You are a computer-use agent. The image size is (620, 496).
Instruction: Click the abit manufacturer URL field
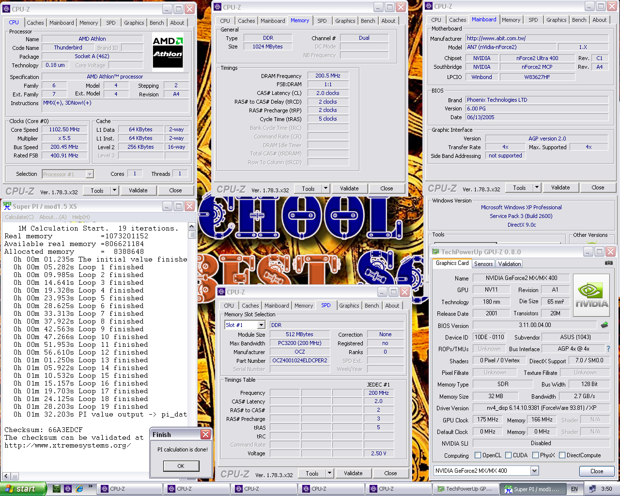click(x=537, y=38)
